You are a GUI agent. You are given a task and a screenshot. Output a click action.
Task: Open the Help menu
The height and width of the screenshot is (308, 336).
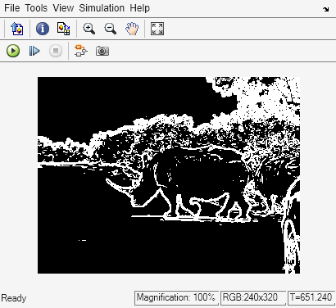(139, 8)
